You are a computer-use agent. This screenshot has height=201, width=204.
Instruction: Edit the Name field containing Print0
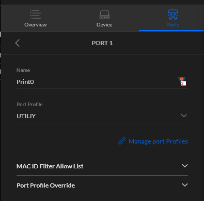click(x=102, y=82)
